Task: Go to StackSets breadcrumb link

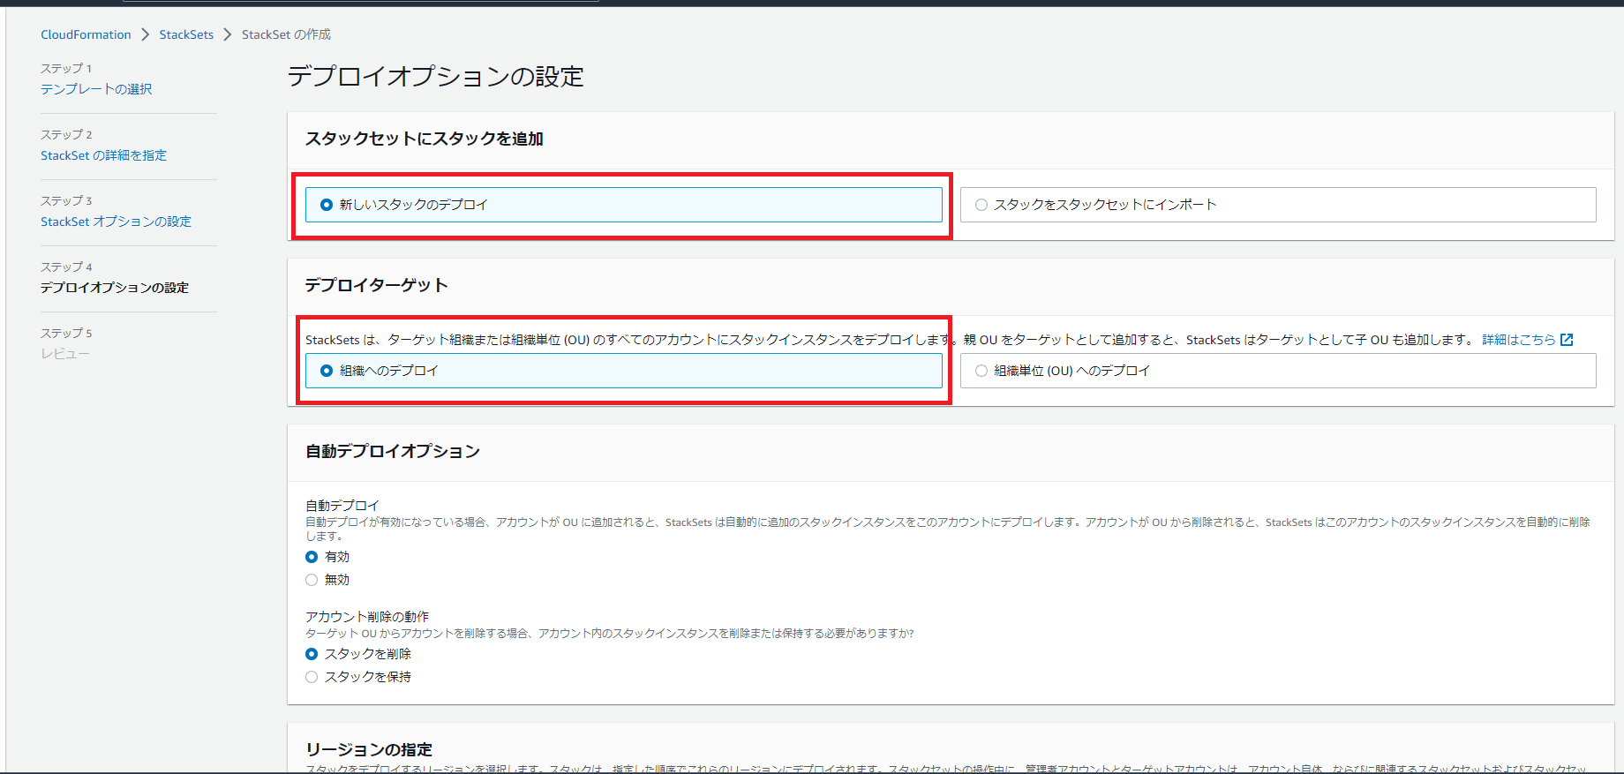Action: coord(186,34)
